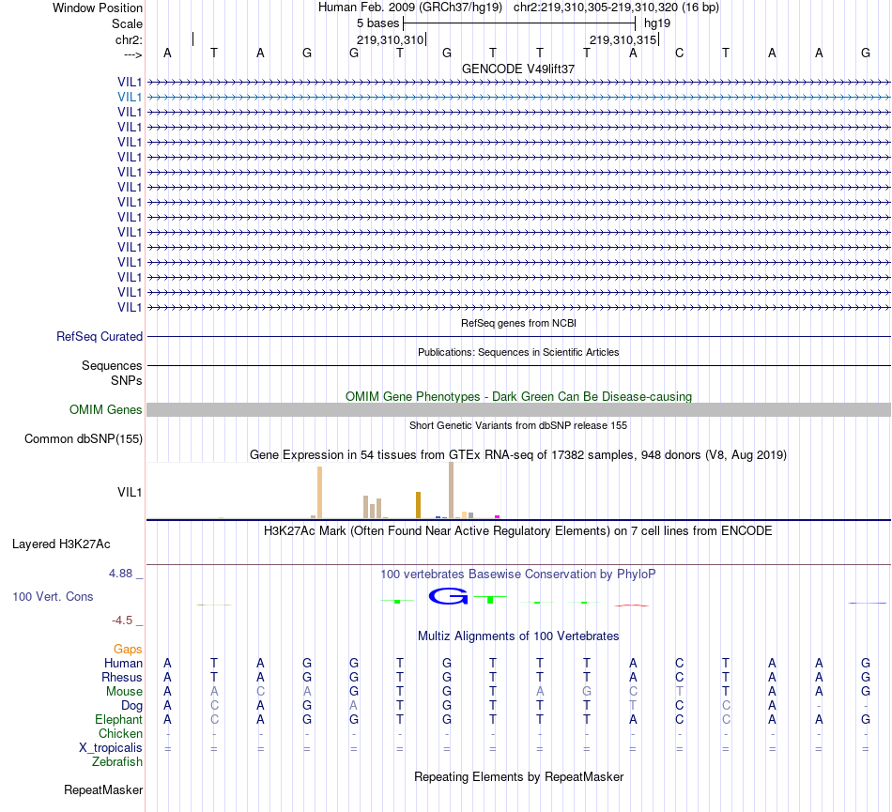This screenshot has height=812, width=892.
Task: Open 100 vertebrates Basewise Conservation by PhyloP title
Action: pos(518,575)
